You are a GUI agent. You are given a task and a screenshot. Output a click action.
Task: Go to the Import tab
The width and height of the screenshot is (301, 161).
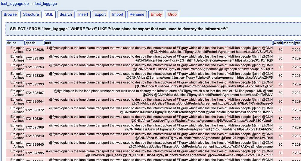[x=118, y=14]
